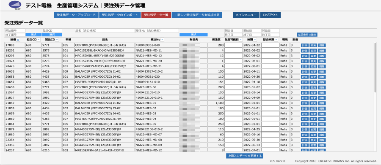Focus the 開始番号 filter field

(15, 31)
